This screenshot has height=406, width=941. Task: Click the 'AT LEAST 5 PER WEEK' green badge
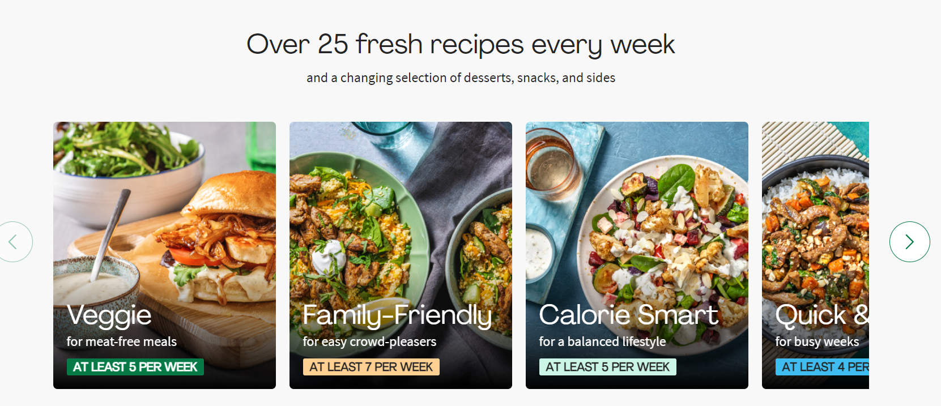click(134, 367)
